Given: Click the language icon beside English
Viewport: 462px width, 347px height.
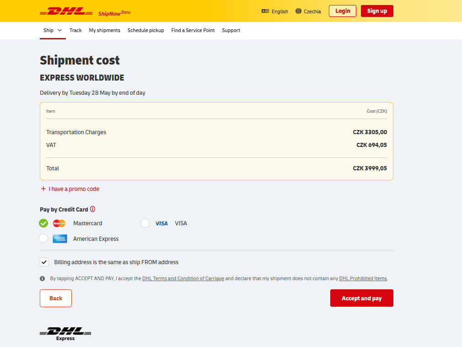Looking at the screenshot, I should pos(265,11).
